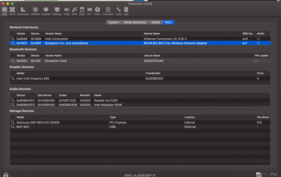Click en0 BSD name cell
The image size is (281, 177).
(x=245, y=39)
